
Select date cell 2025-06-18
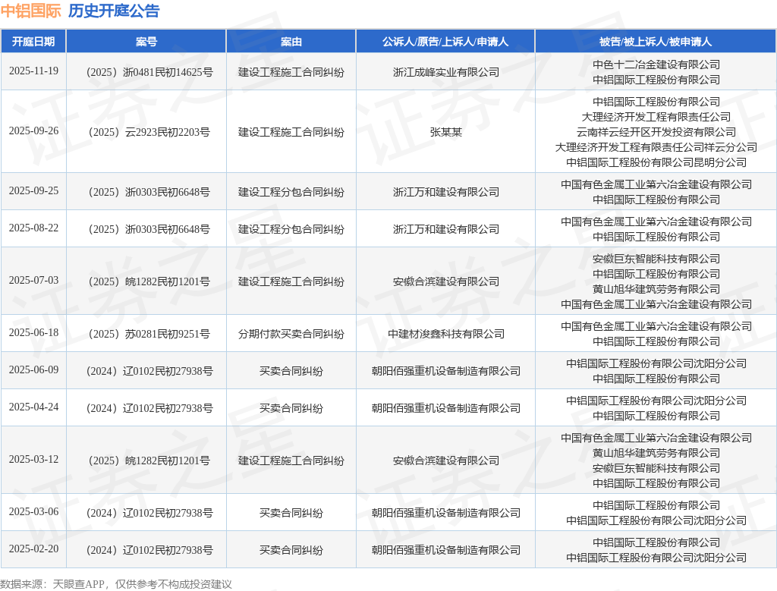coord(33,332)
